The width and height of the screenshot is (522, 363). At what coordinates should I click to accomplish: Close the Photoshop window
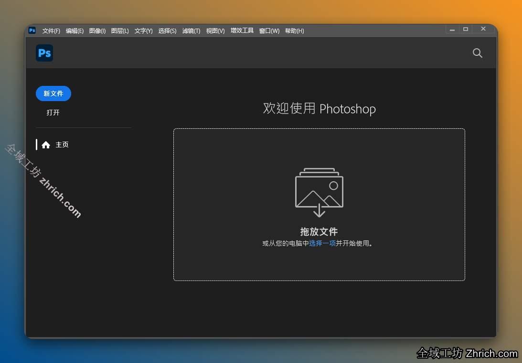483,29
